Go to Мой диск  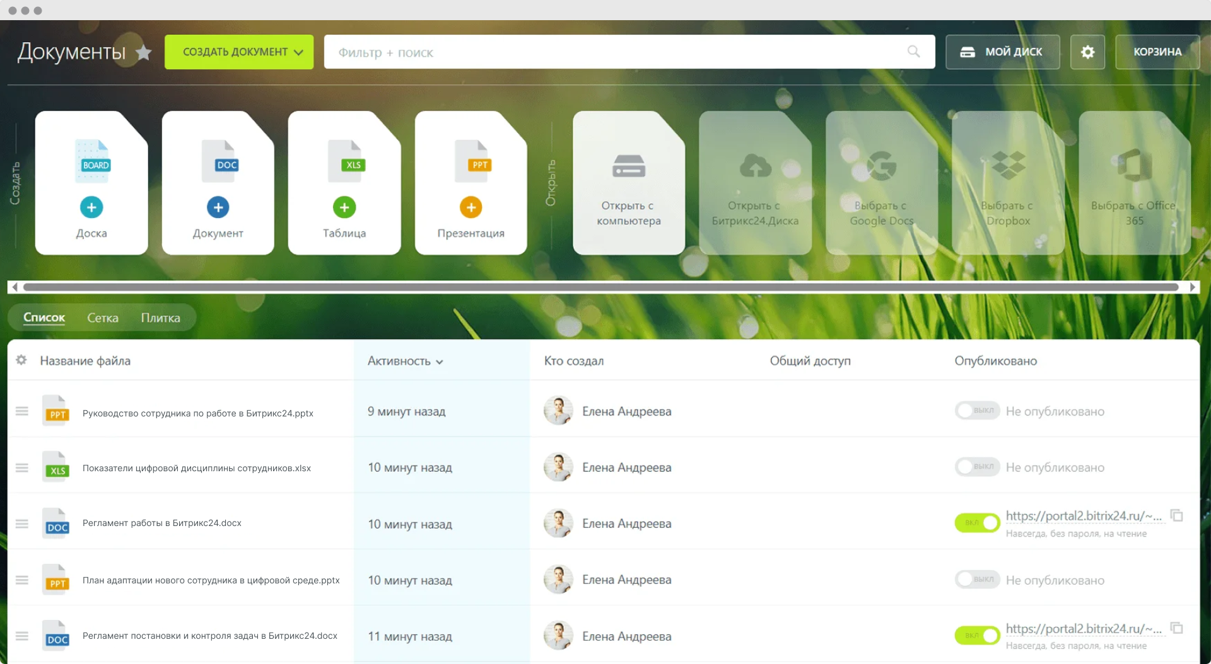[1002, 52]
